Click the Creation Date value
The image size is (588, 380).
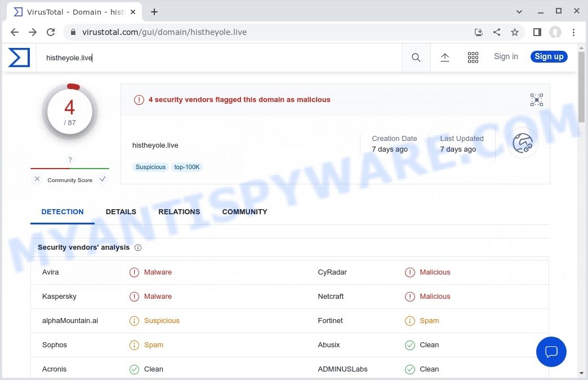[390, 149]
